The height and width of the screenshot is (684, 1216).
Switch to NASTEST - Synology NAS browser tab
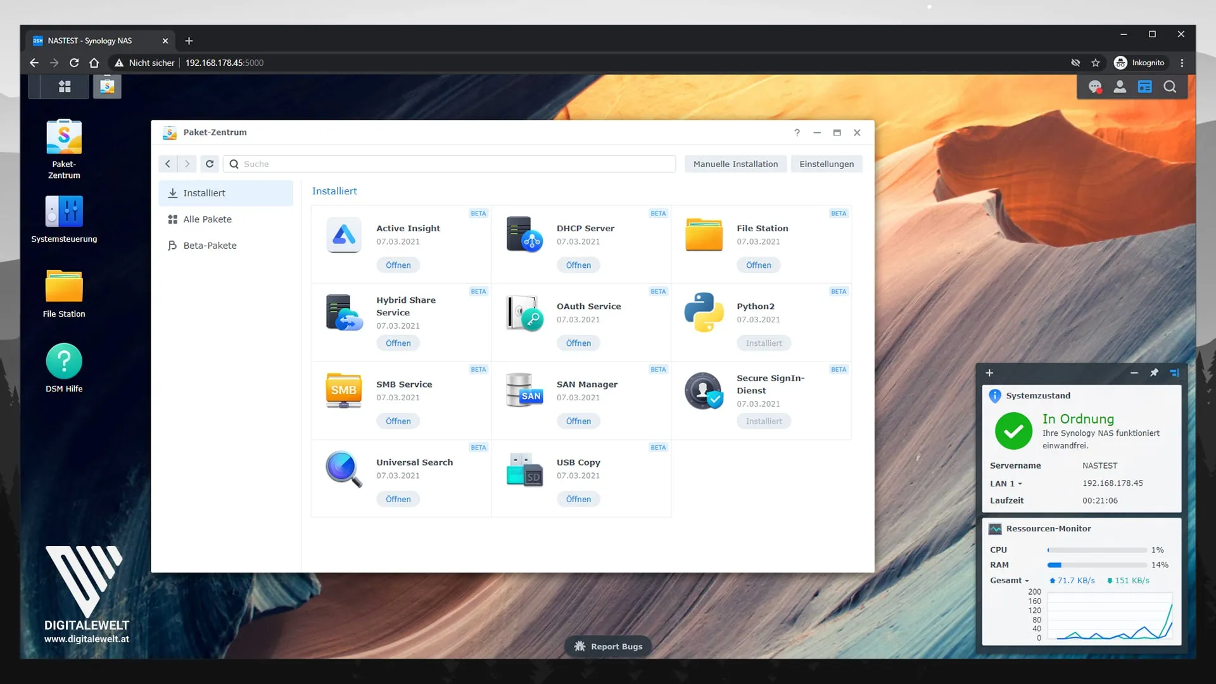coord(101,41)
